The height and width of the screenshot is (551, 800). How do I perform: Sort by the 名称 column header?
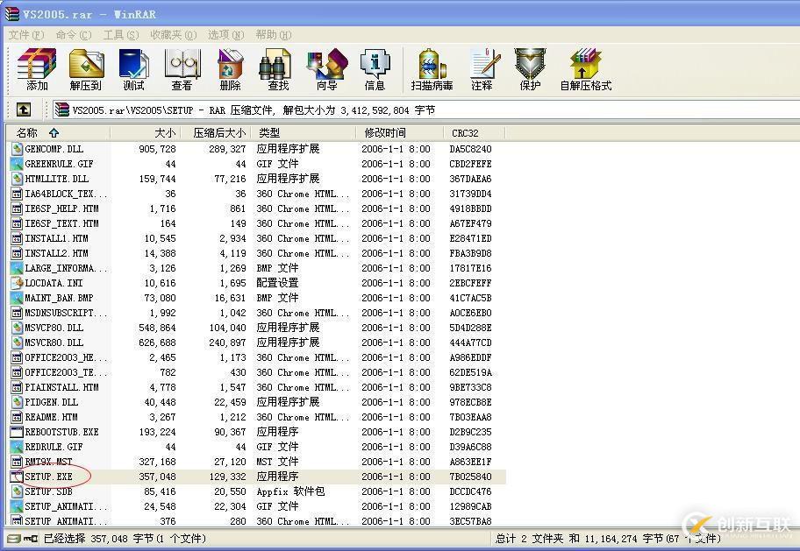59,133
